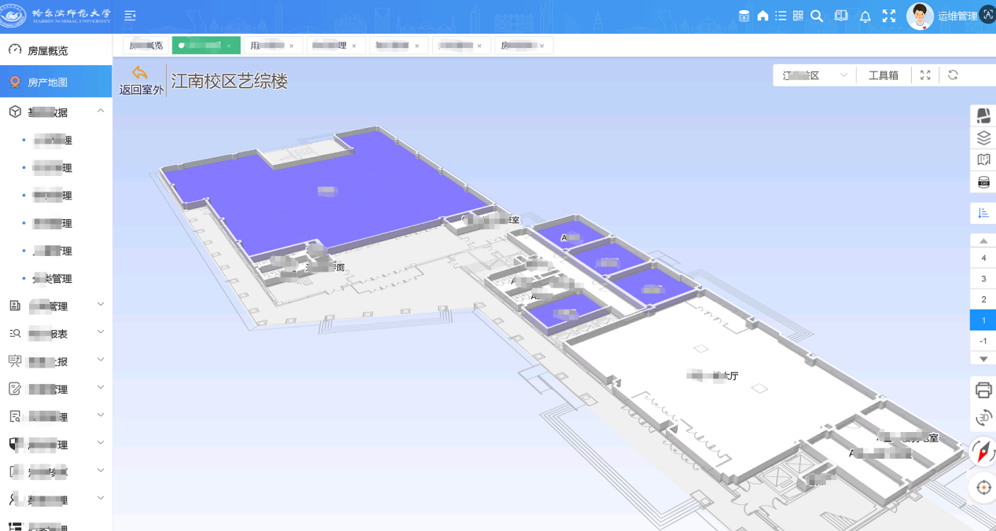Open the campus selection dropdown
Screen dimensions: 996x531
tap(814, 75)
